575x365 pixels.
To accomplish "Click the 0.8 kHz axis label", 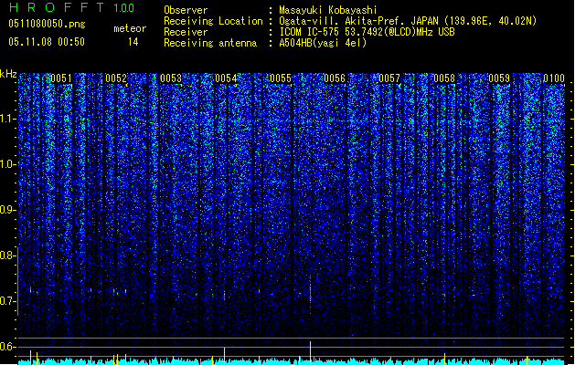I will (8, 255).
